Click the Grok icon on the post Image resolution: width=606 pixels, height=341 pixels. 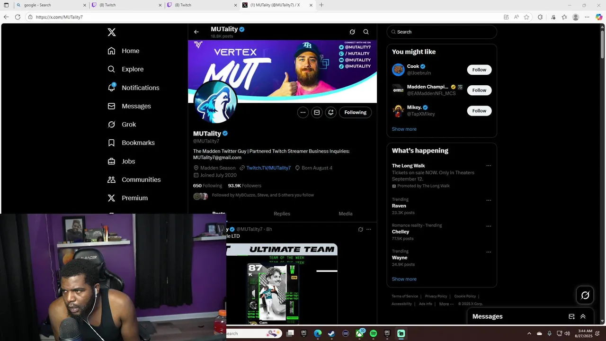360,229
